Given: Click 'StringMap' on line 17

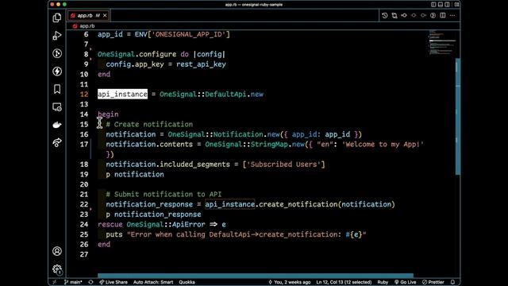Looking at the screenshot, I should [x=269, y=145].
